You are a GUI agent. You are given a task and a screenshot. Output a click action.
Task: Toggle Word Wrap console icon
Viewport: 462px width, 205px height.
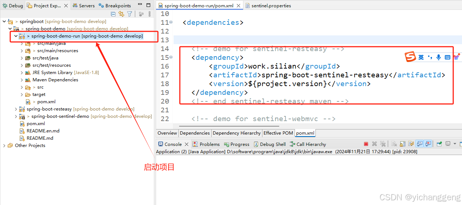point(411,144)
